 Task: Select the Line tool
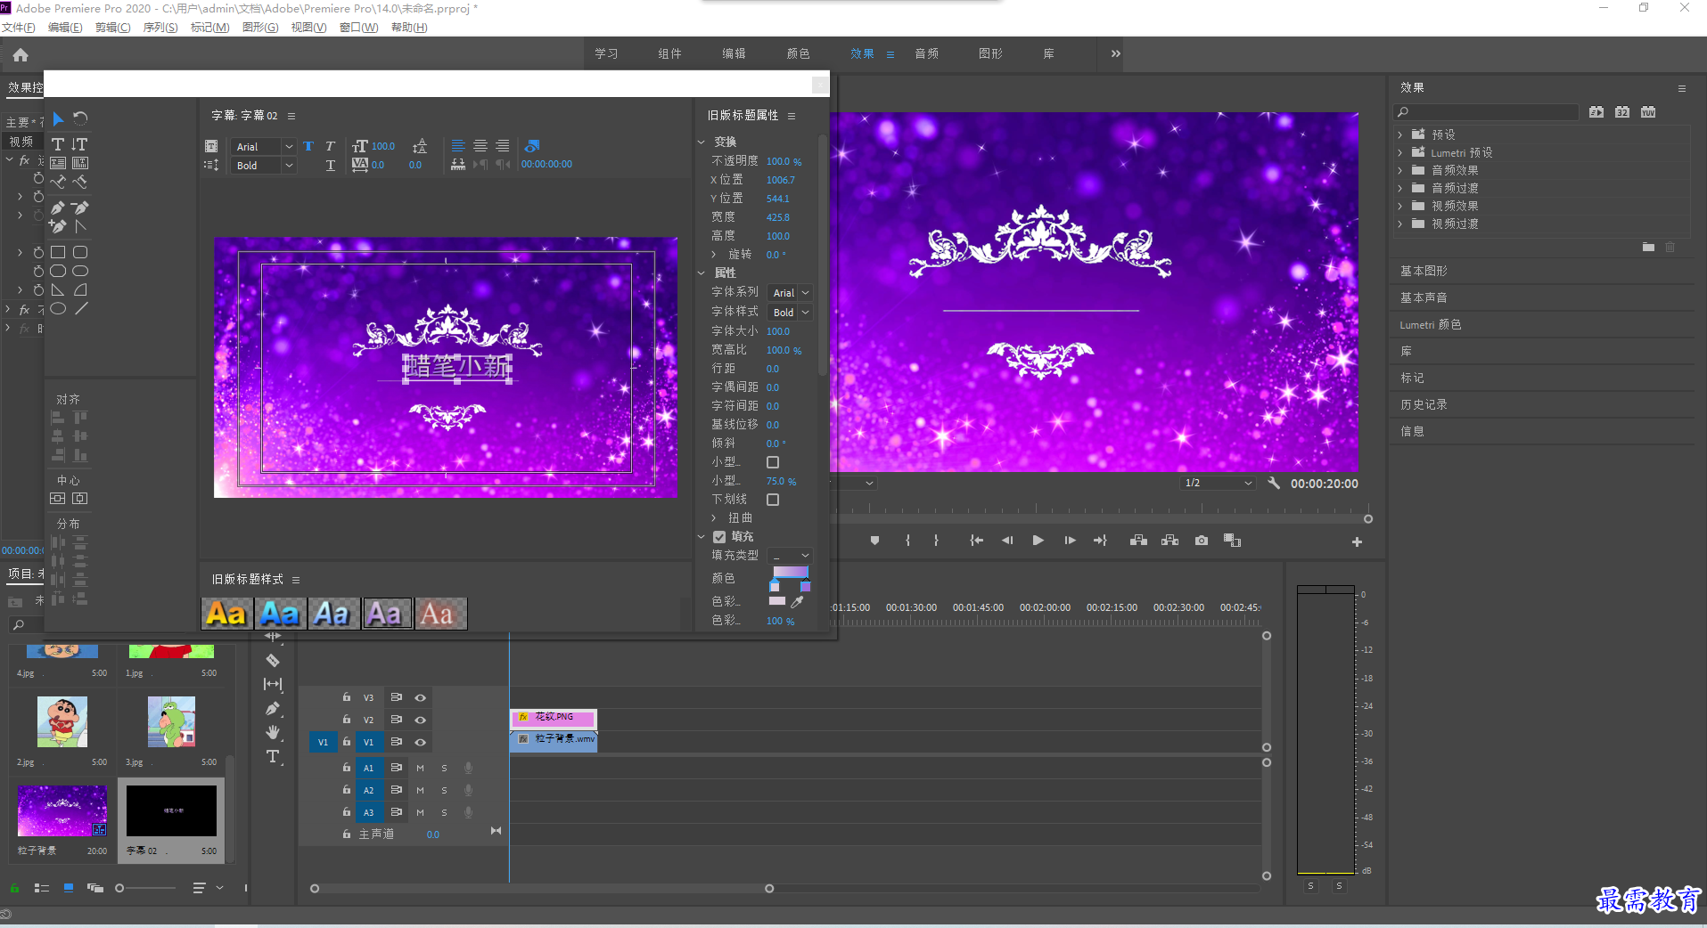pos(80,308)
